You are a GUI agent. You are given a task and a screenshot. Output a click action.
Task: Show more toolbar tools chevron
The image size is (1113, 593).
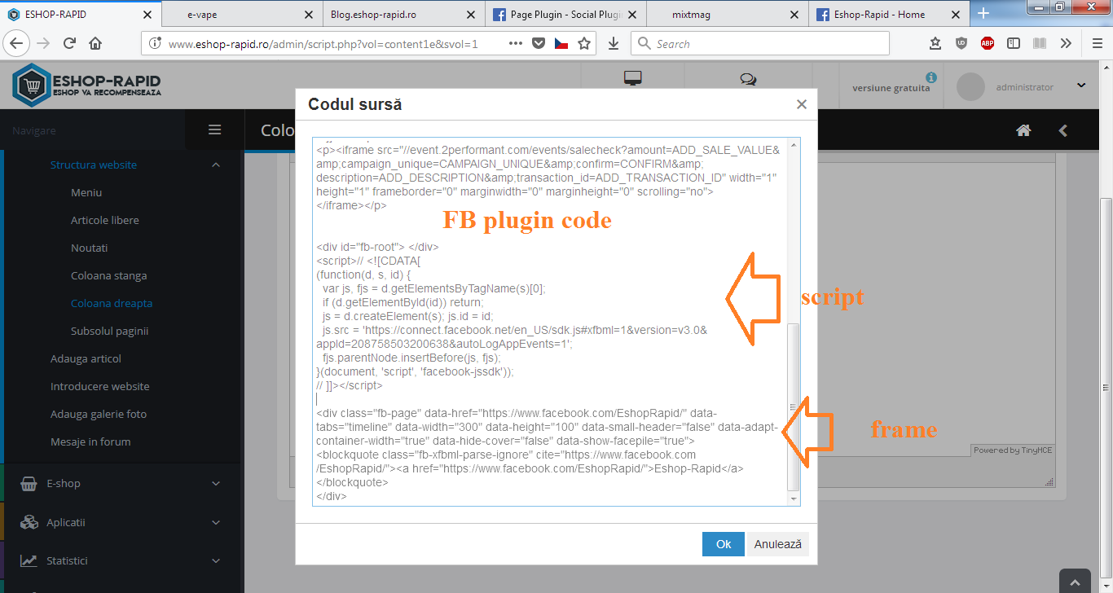tap(1066, 44)
